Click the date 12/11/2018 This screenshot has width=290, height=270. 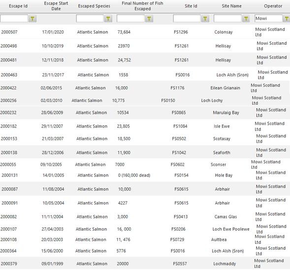[x=53, y=60]
